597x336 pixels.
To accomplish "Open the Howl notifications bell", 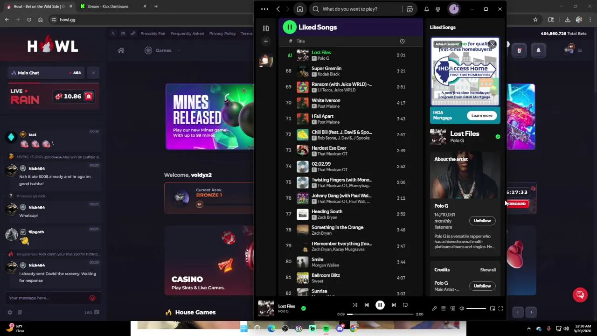I will (x=538, y=50).
